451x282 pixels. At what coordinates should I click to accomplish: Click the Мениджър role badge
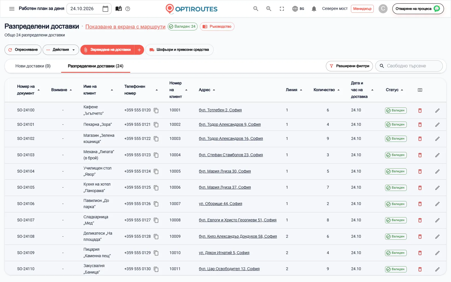[362, 9]
